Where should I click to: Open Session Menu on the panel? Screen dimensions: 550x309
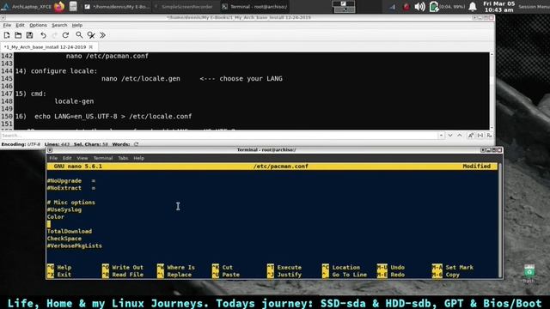[534, 7]
